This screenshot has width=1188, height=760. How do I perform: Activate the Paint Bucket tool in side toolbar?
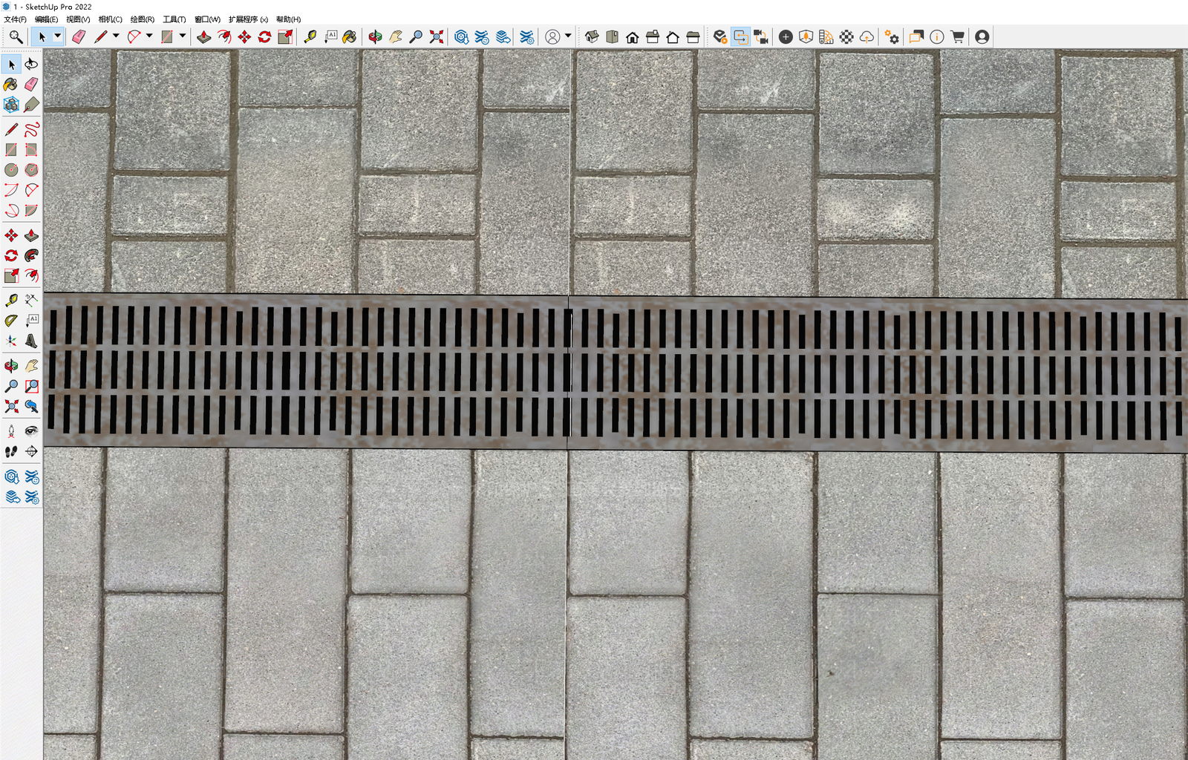coord(11,85)
